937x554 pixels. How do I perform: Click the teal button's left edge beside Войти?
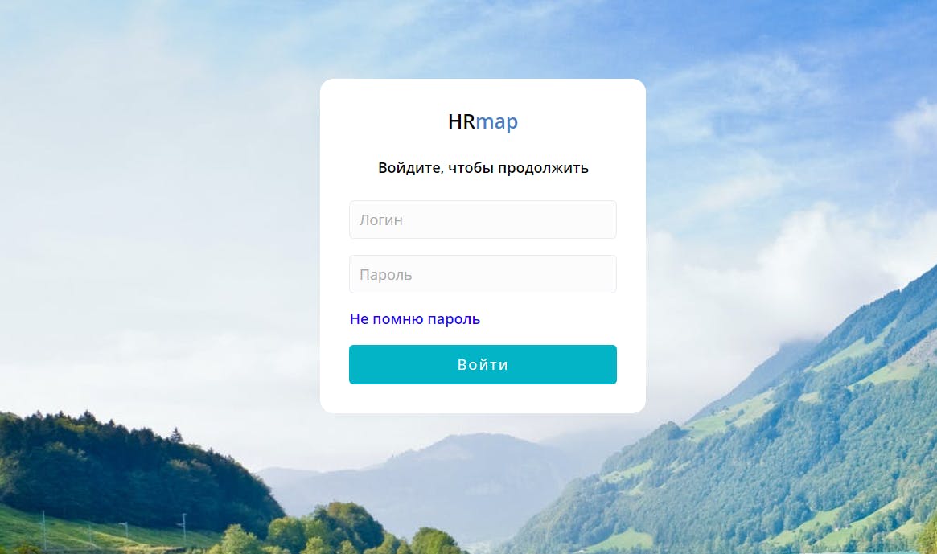pos(359,364)
